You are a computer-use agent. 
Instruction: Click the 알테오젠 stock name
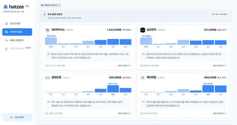pos(56,78)
